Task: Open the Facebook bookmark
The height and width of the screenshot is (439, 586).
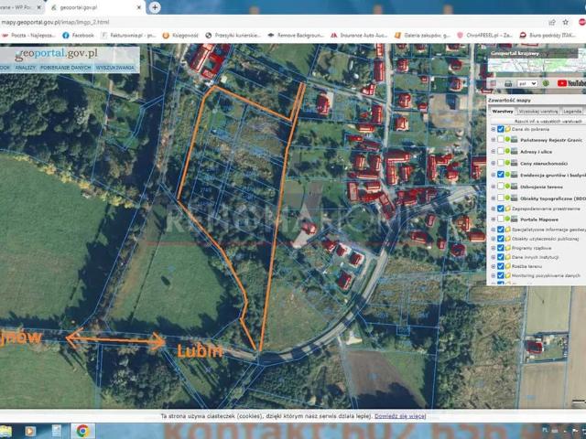Action: 78,36
